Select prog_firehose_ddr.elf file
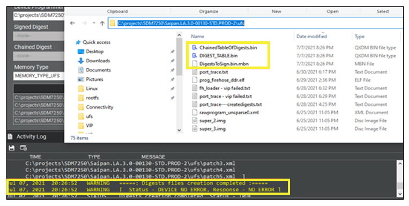Image resolution: width=409 pixels, height=206 pixels. pyautogui.click(x=222, y=80)
